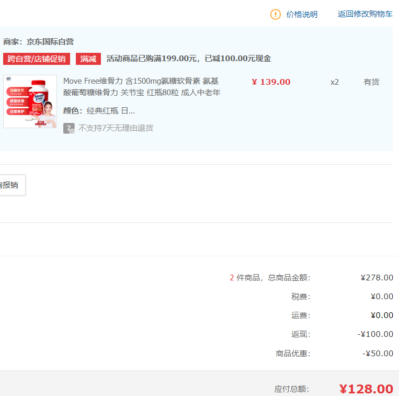Click the 跨自营/店铺促销 red tag
Screen dimensions: 399x396
37,59
